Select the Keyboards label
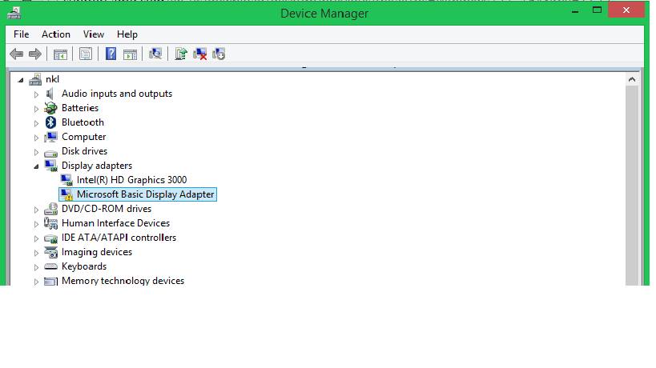This screenshot has width=656, height=368. pyautogui.click(x=84, y=266)
